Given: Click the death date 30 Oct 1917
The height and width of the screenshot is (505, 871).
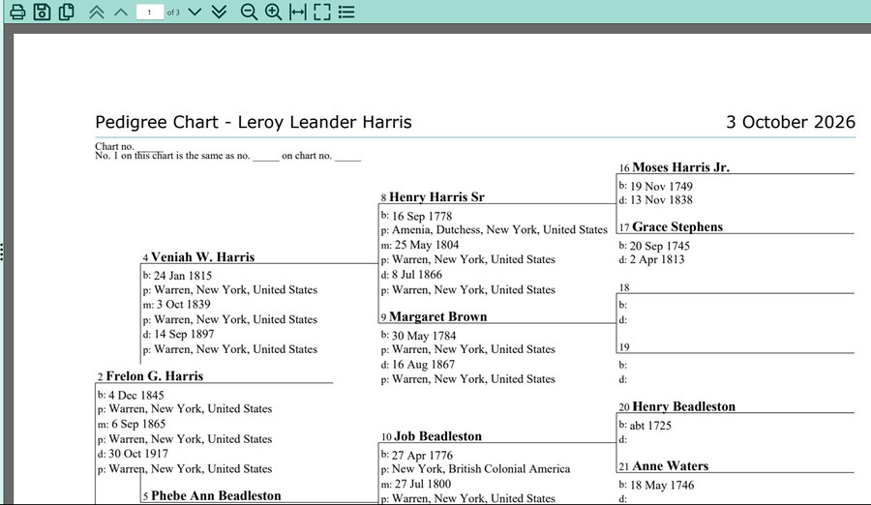Looking at the screenshot, I should point(138,454).
